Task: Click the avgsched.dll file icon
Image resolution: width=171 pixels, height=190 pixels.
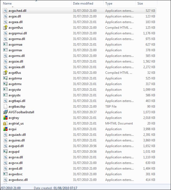Action: [5, 11]
